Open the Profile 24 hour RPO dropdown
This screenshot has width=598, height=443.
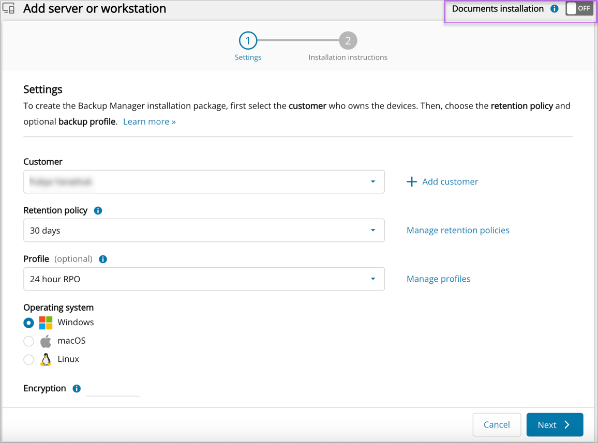[204, 279]
